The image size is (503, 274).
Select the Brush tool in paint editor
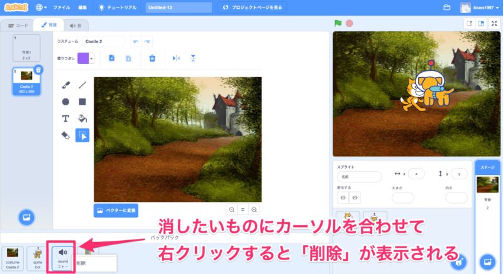(x=65, y=85)
